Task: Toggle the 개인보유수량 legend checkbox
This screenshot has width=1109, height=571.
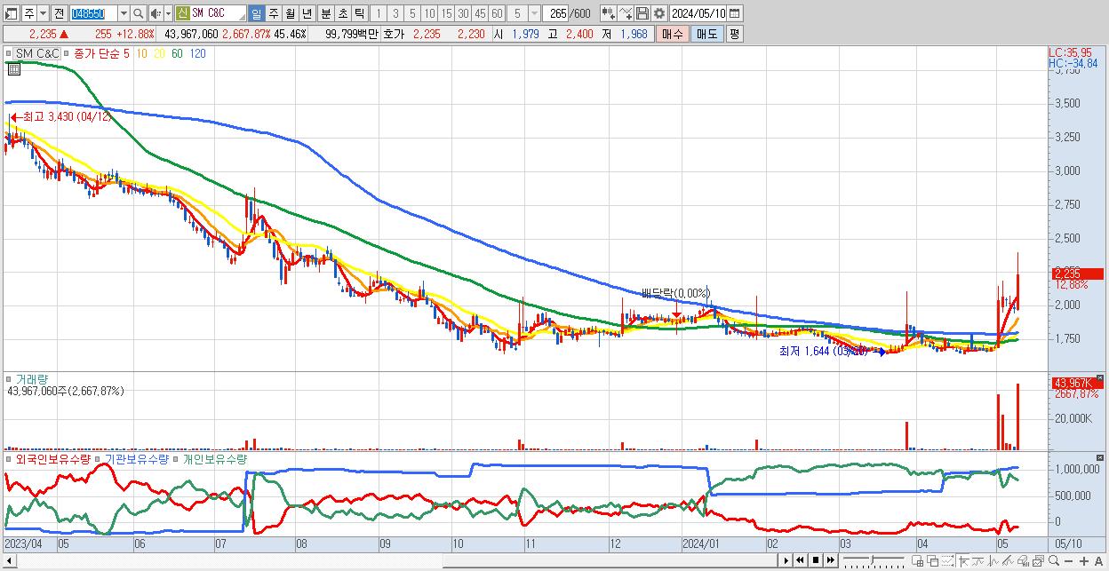Action: pos(178,459)
